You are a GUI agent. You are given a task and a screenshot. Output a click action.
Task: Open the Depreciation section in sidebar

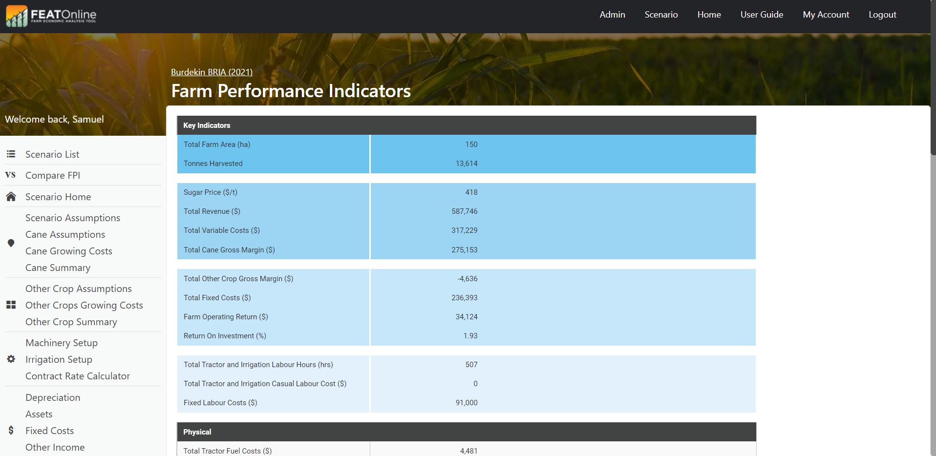point(53,397)
